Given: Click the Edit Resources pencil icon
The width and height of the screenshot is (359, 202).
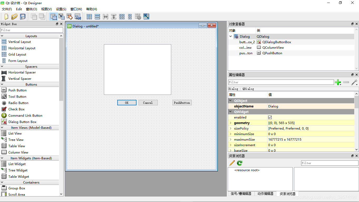Looking at the screenshot, I should [232, 163].
